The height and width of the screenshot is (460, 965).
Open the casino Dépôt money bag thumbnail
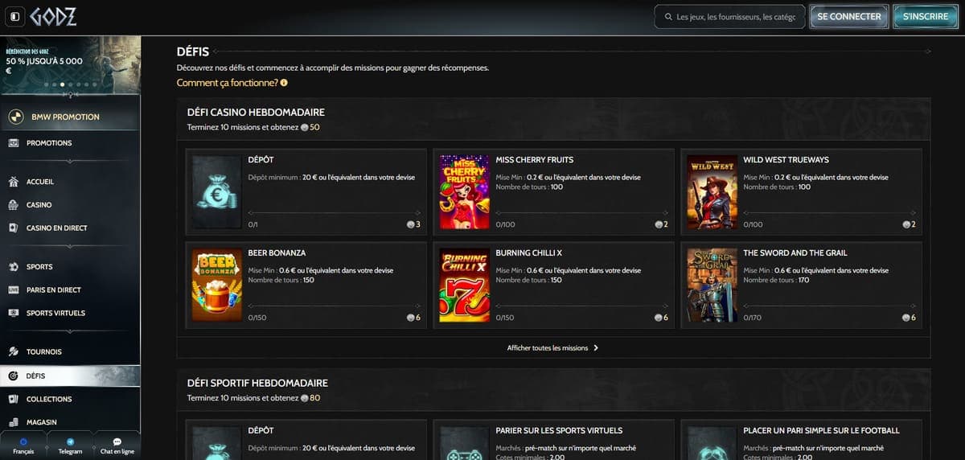[217, 192]
